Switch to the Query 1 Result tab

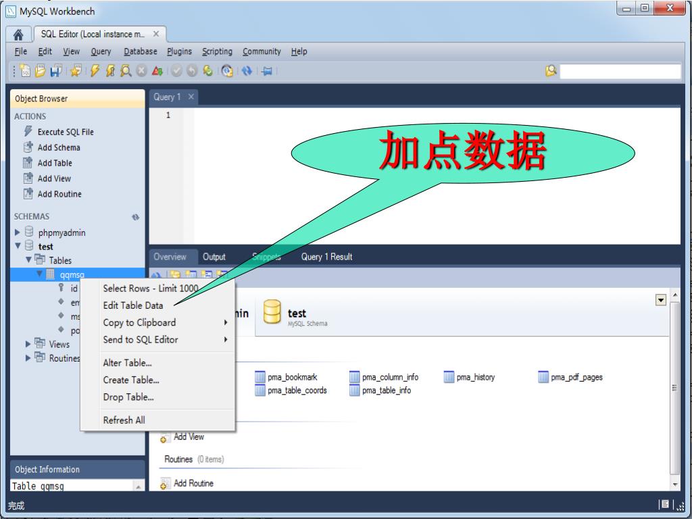[326, 256]
